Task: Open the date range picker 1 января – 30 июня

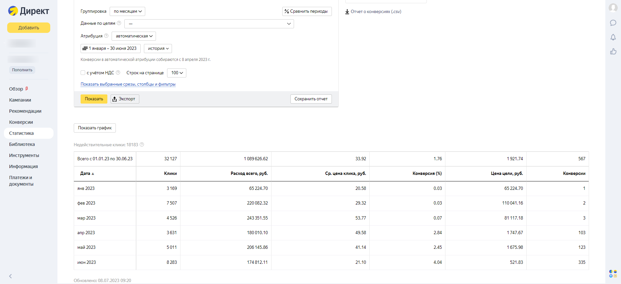Action: 110,49
